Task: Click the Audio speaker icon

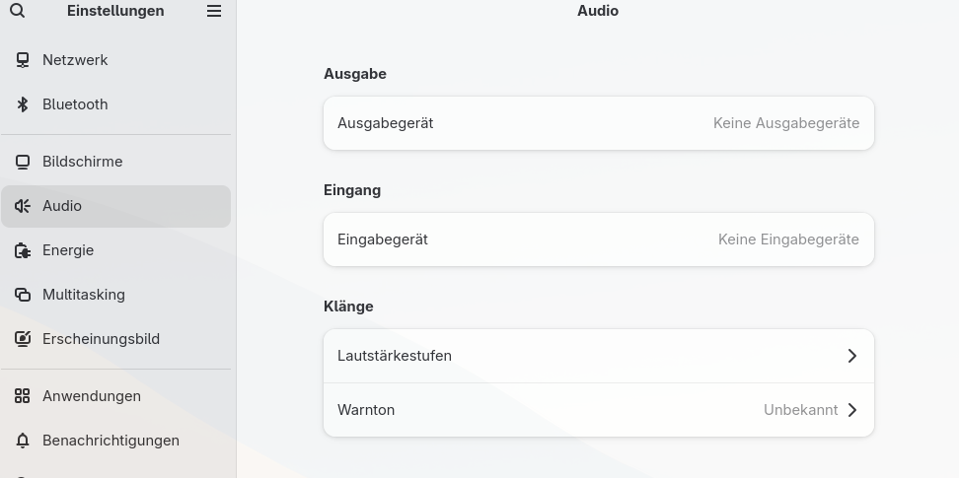Action: (x=23, y=206)
